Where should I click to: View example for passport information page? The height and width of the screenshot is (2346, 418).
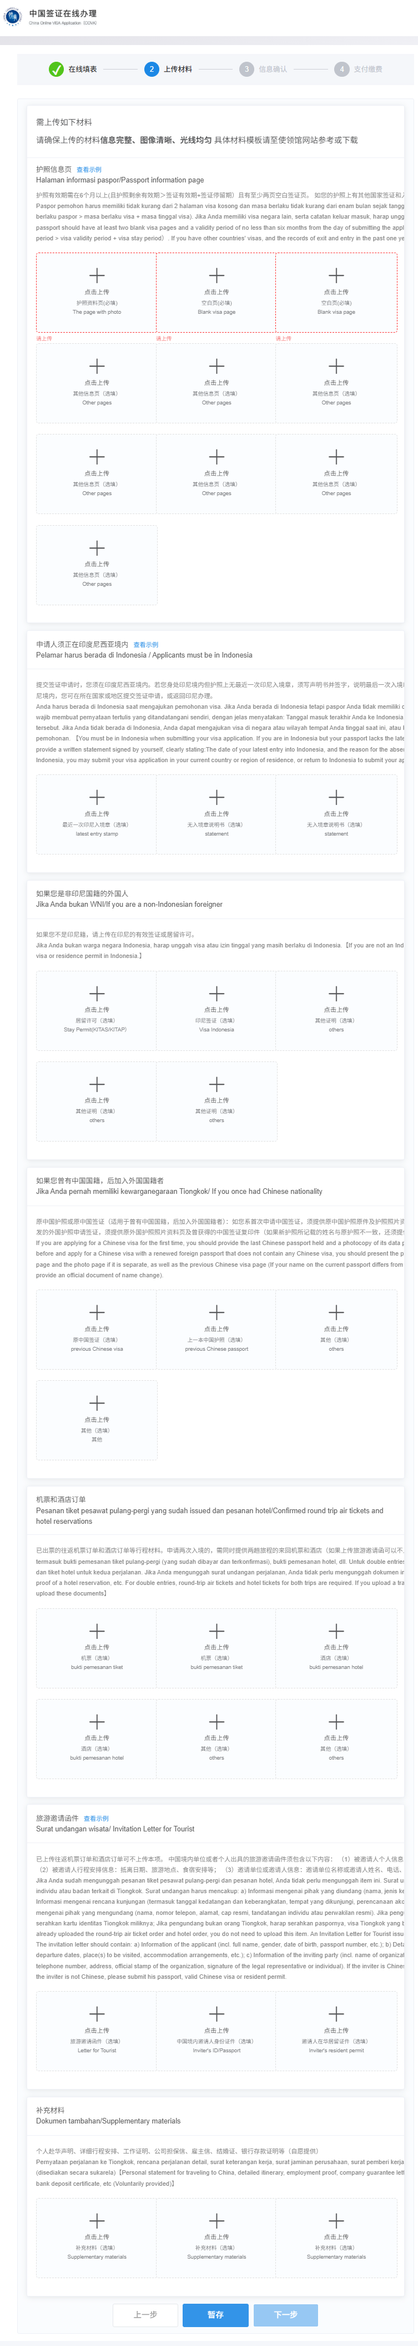point(89,169)
